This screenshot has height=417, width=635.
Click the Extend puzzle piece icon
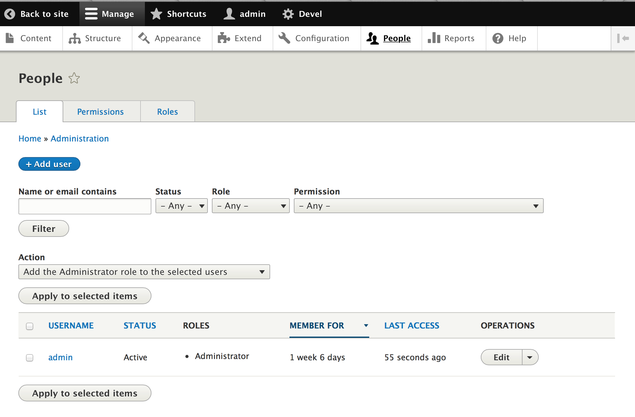click(224, 38)
